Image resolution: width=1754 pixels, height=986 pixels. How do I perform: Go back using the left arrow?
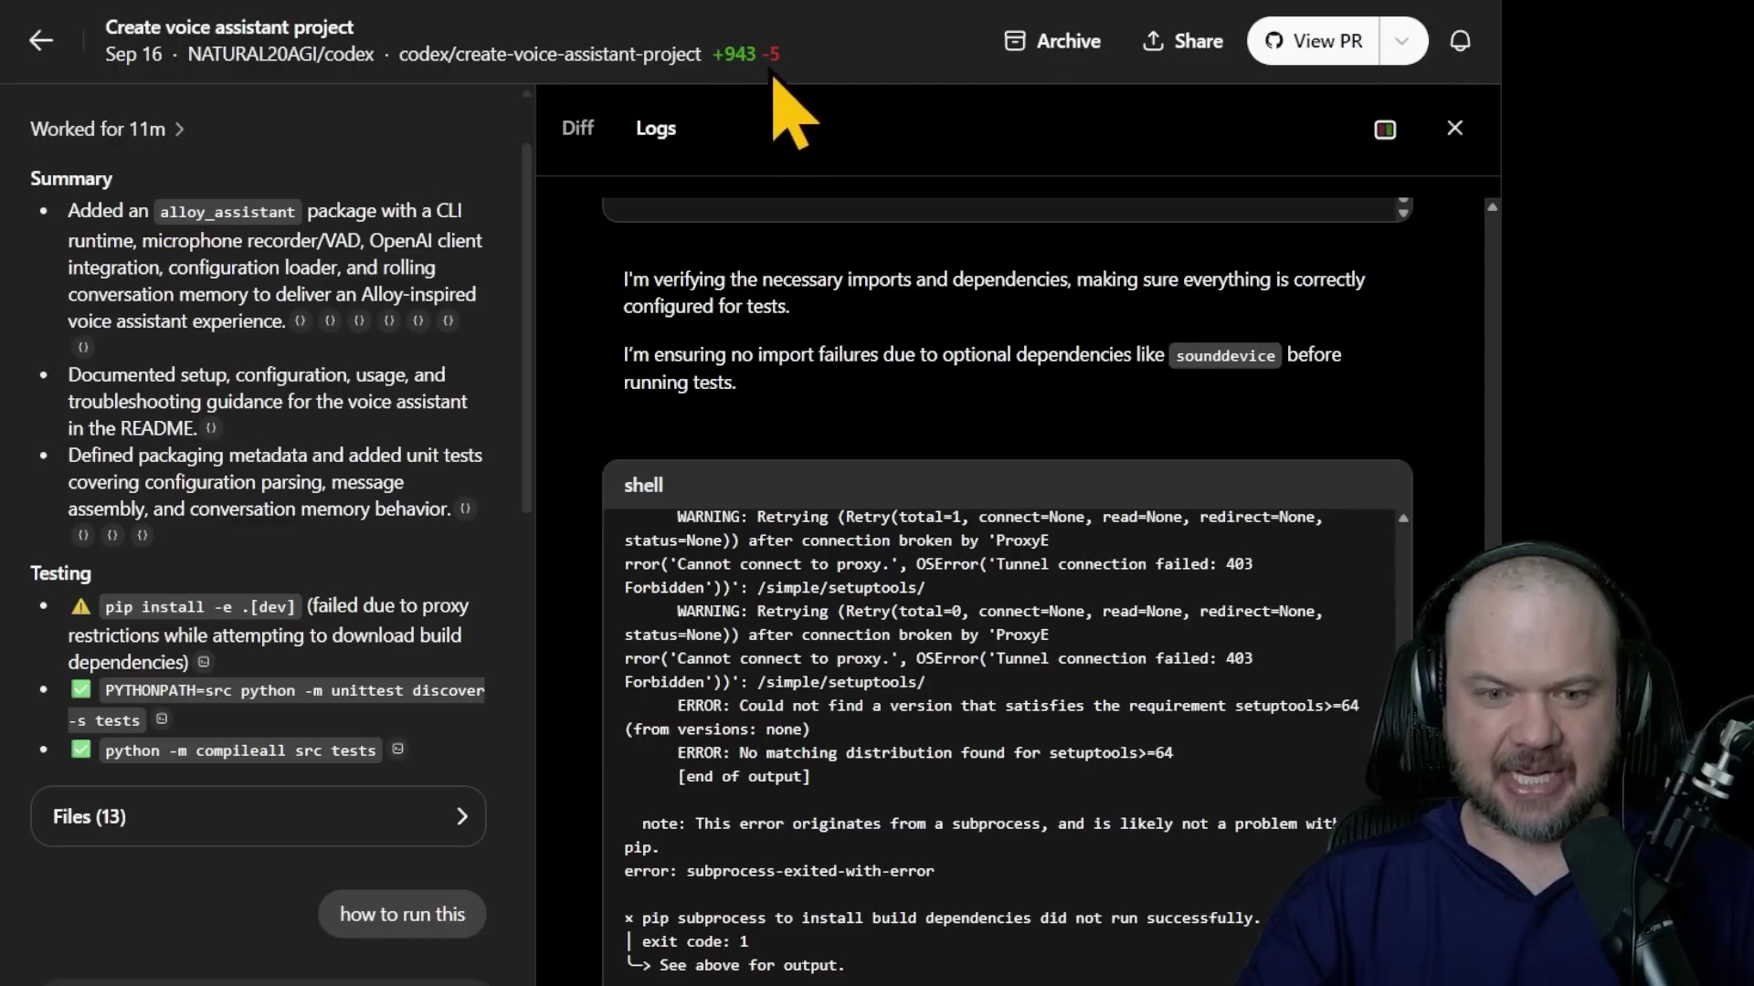point(41,41)
